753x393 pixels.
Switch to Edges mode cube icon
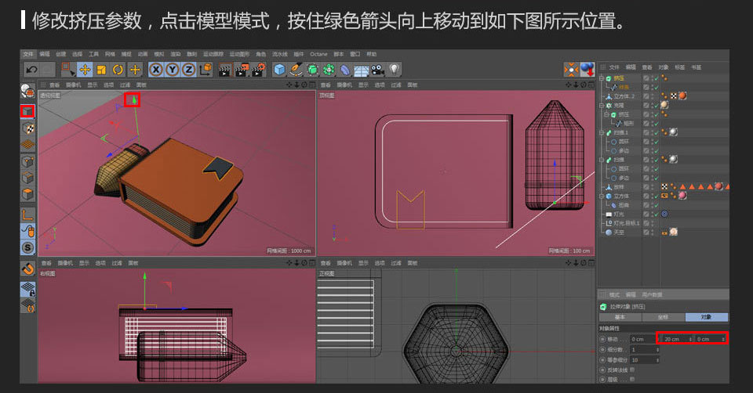pos(28,178)
